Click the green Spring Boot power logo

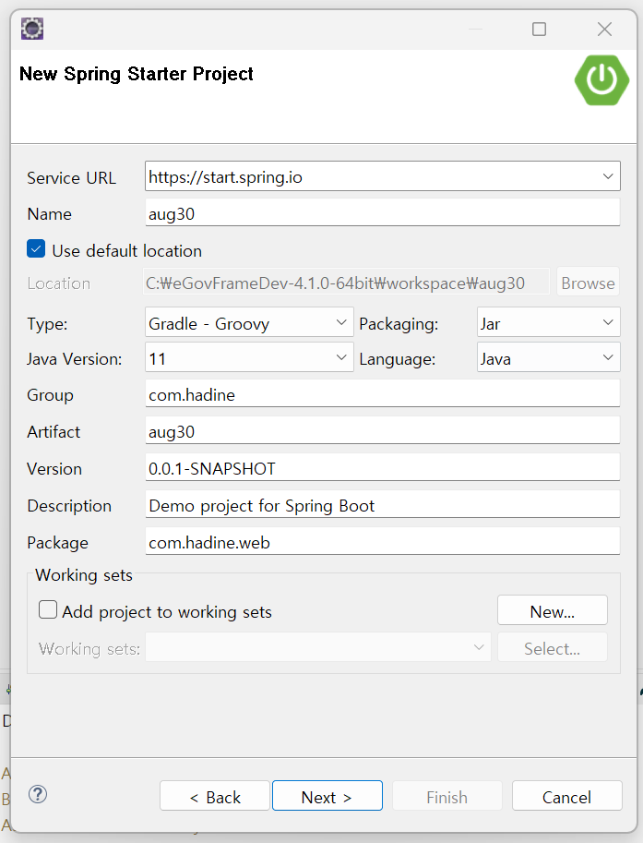coord(601,80)
